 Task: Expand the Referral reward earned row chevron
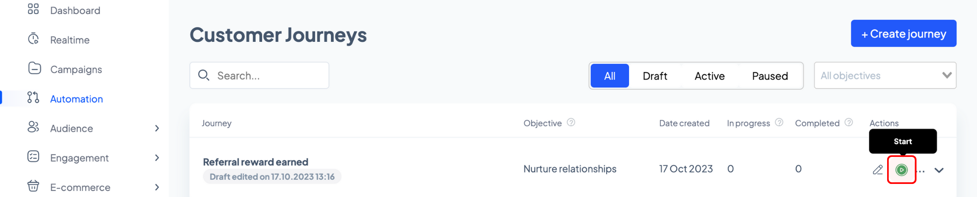[939, 170]
